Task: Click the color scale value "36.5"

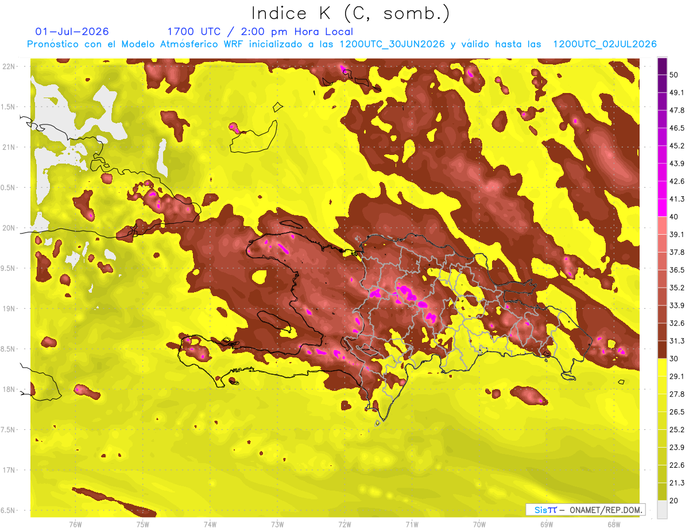Action: pos(677,270)
